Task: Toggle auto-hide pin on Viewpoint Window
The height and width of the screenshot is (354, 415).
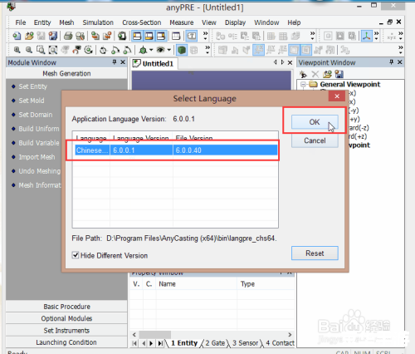Action: click(391, 62)
